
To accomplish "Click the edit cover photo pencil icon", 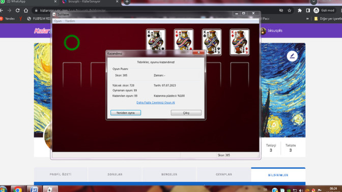I will (292, 56).
